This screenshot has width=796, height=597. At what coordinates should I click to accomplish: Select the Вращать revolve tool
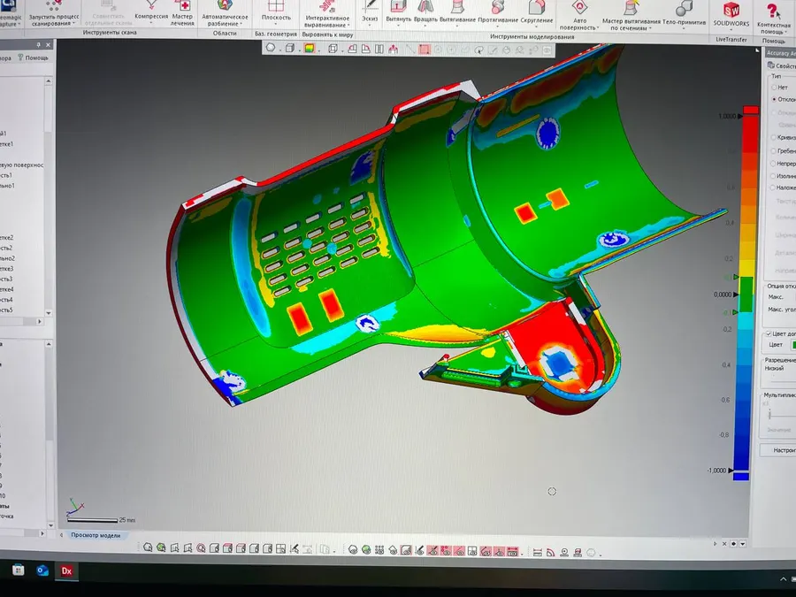coord(425,12)
